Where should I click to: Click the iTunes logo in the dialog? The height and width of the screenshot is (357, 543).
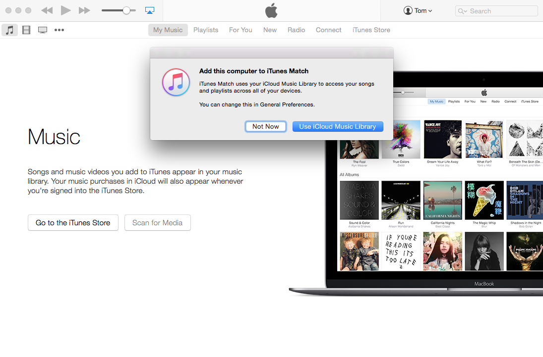[176, 82]
